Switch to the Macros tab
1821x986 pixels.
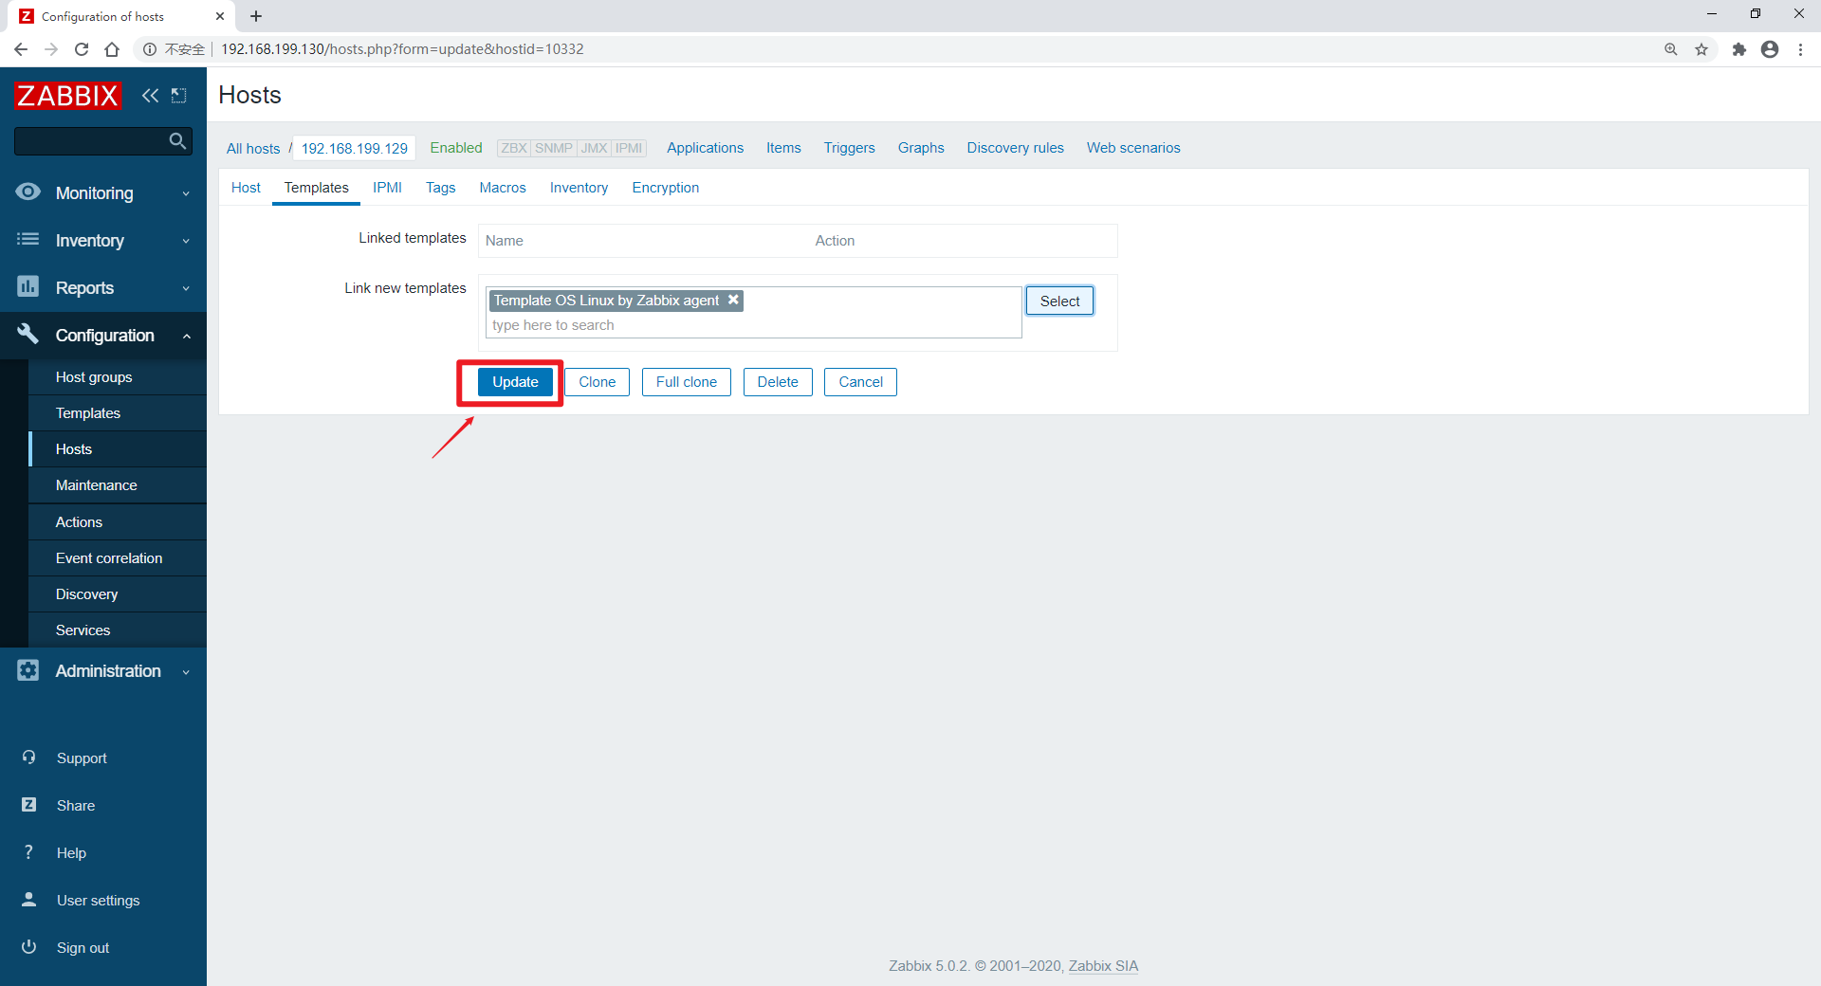click(503, 188)
